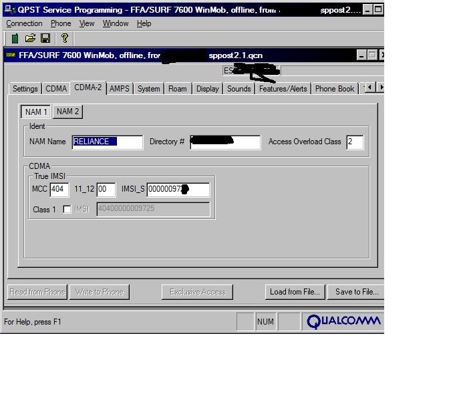This screenshot has width=467, height=398.
Task: Click the NAM Name input field
Action: click(107, 142)
